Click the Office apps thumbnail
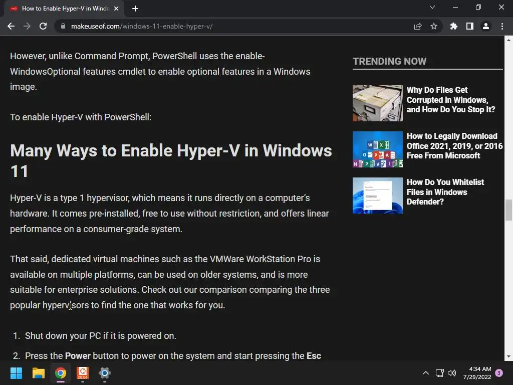The width and height of the screenshot is (513, 385). pos(378,149)
